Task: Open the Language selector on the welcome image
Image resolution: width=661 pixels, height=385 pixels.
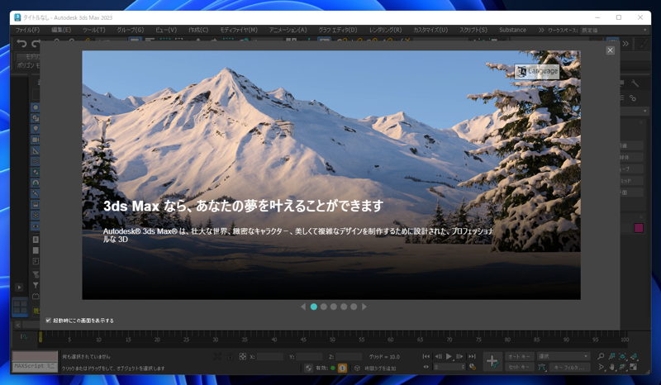Action: click(536, 71)
